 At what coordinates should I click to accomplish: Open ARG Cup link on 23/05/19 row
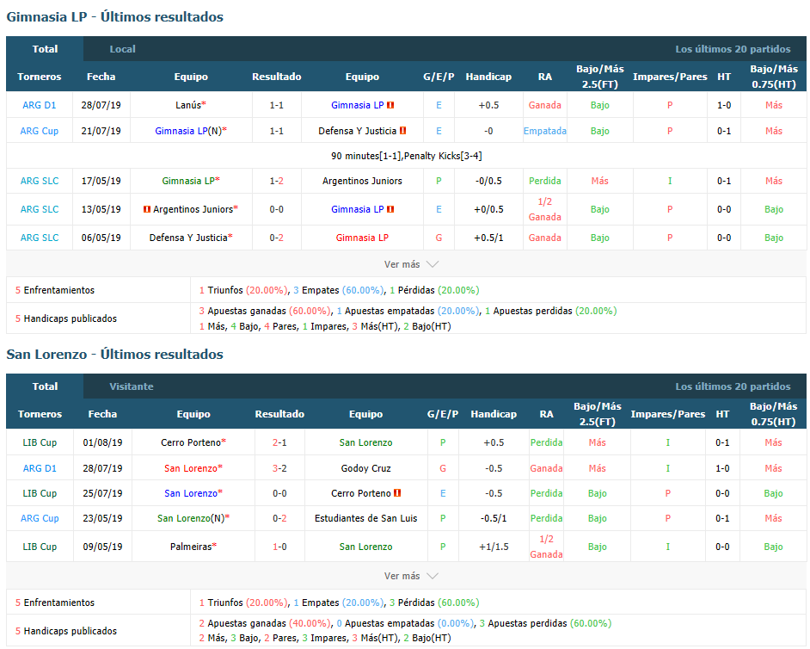click(40, 518)
